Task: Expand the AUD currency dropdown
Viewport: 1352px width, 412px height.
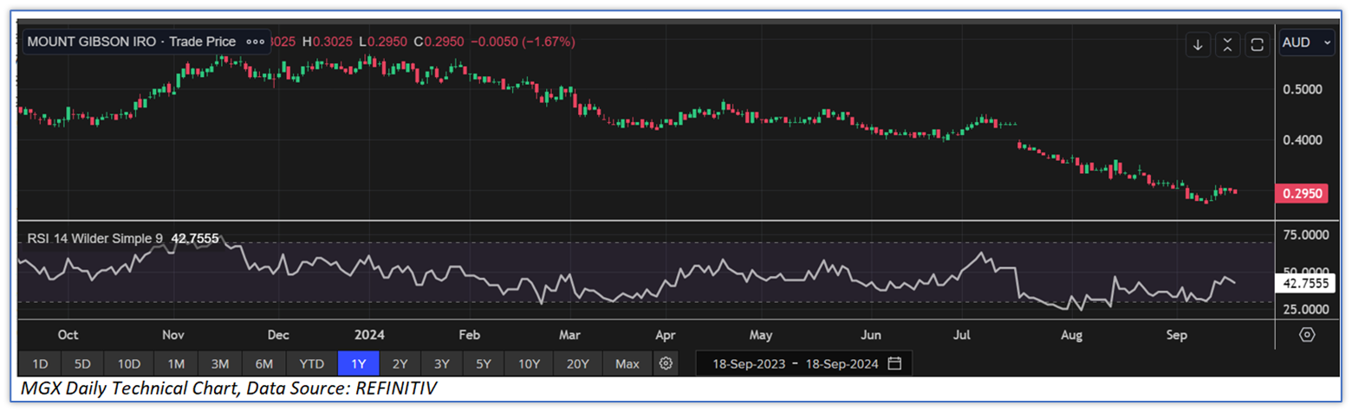Action: [1307, 43]
